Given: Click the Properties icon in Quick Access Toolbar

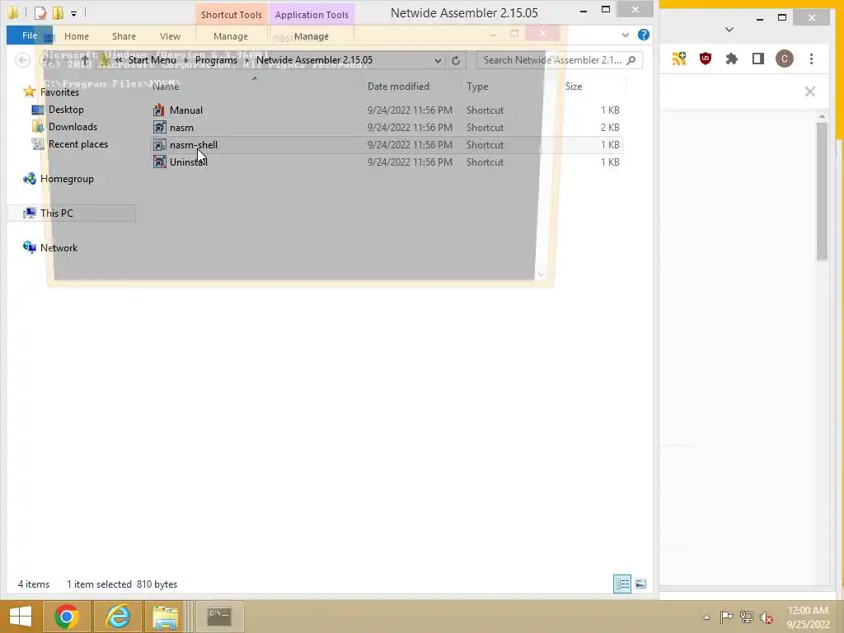Looking at the screenshot, I should pyautogui.click(x=40, y=13).
